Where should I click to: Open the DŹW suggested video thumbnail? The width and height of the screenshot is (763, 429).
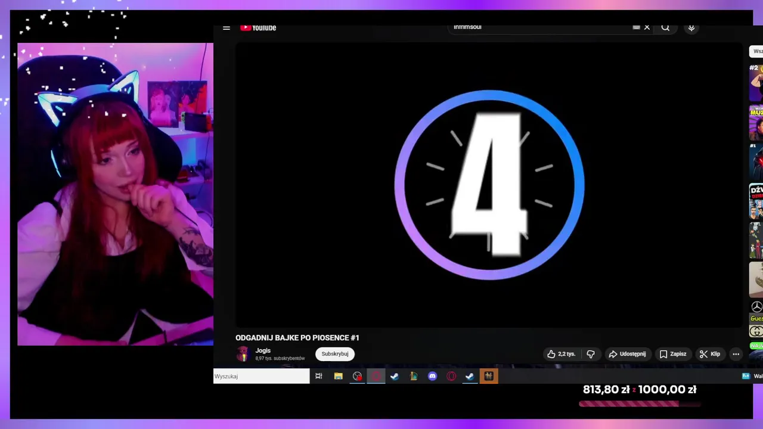point(756,201)
